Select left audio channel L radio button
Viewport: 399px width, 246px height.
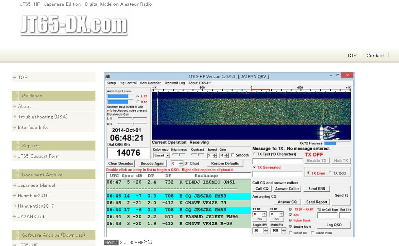coord(138,96)
